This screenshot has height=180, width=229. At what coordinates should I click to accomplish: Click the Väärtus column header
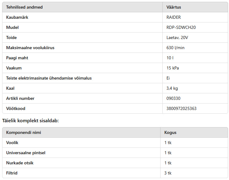tap(174, 7)
